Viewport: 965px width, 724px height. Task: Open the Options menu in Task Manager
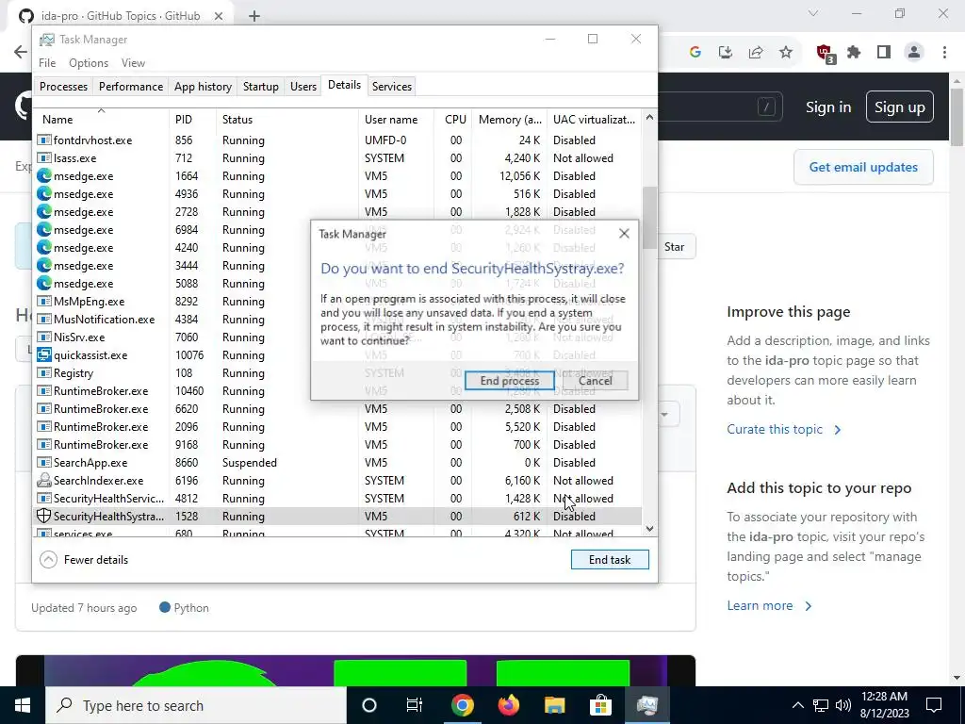pos(89,63)
